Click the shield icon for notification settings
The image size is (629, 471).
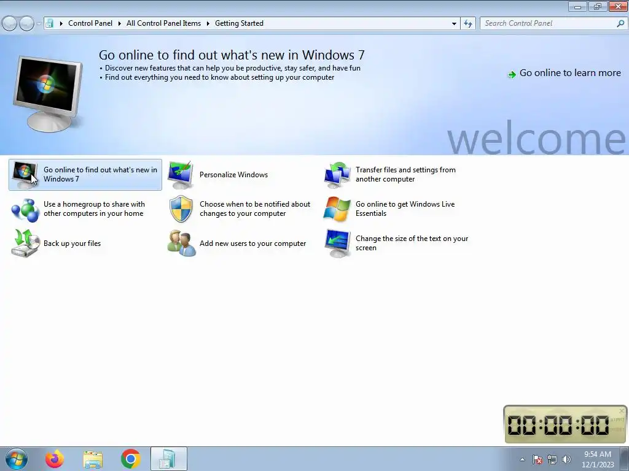(181, 209)
